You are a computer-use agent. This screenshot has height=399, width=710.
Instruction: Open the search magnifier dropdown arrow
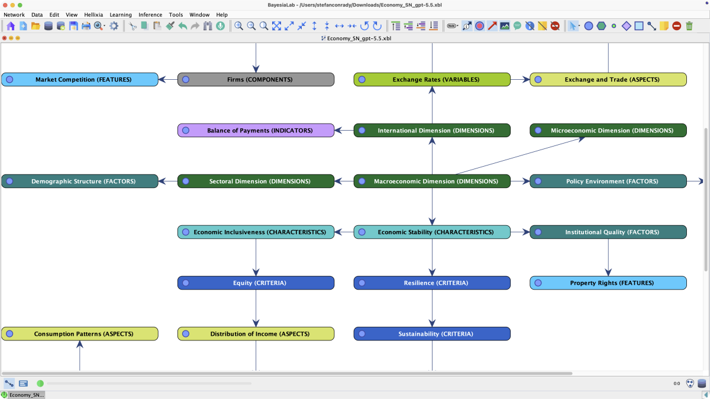tap(105, 26)
